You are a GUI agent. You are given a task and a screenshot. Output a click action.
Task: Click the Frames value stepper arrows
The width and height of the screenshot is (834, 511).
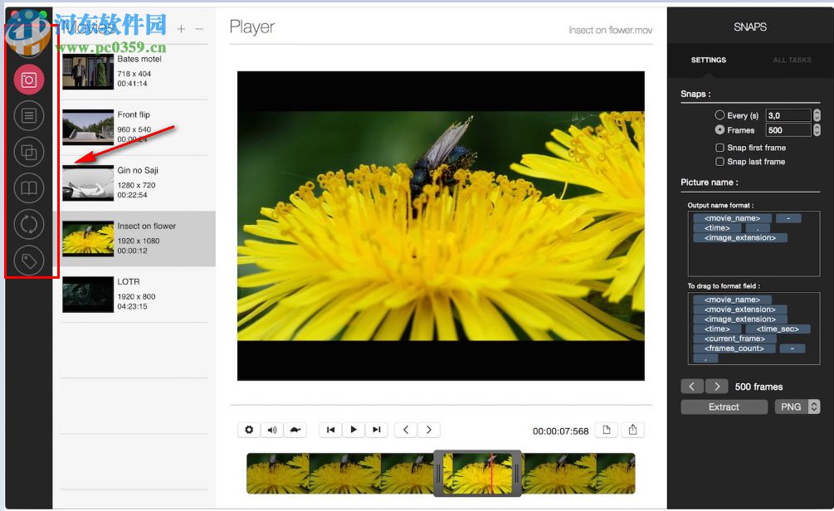pyautogui.click(x=817, y=129)
